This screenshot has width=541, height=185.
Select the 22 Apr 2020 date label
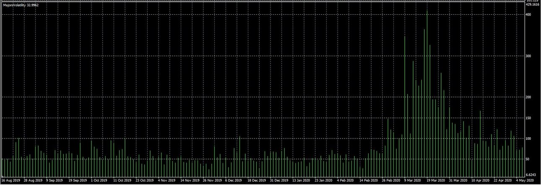(x=503, y=180)
